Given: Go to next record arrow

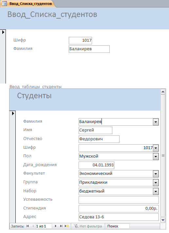Looking at the screenshot, I should tap(55, 226).
